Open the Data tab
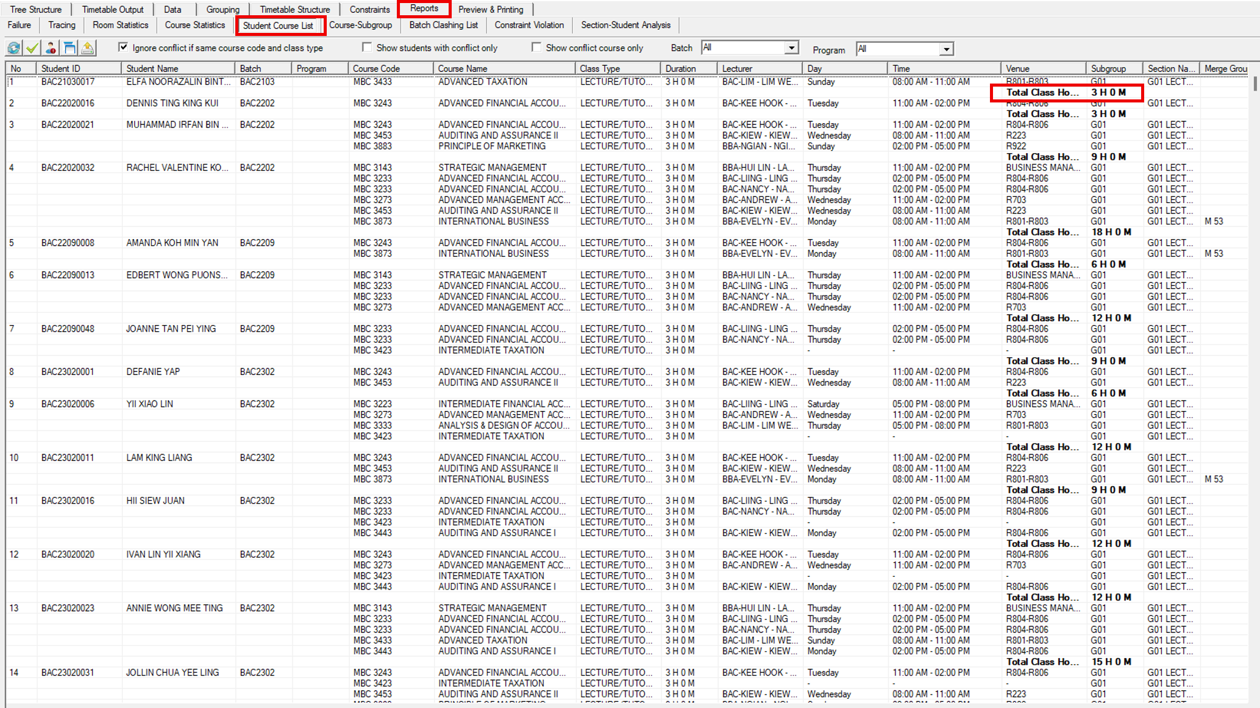 [173, 9]
